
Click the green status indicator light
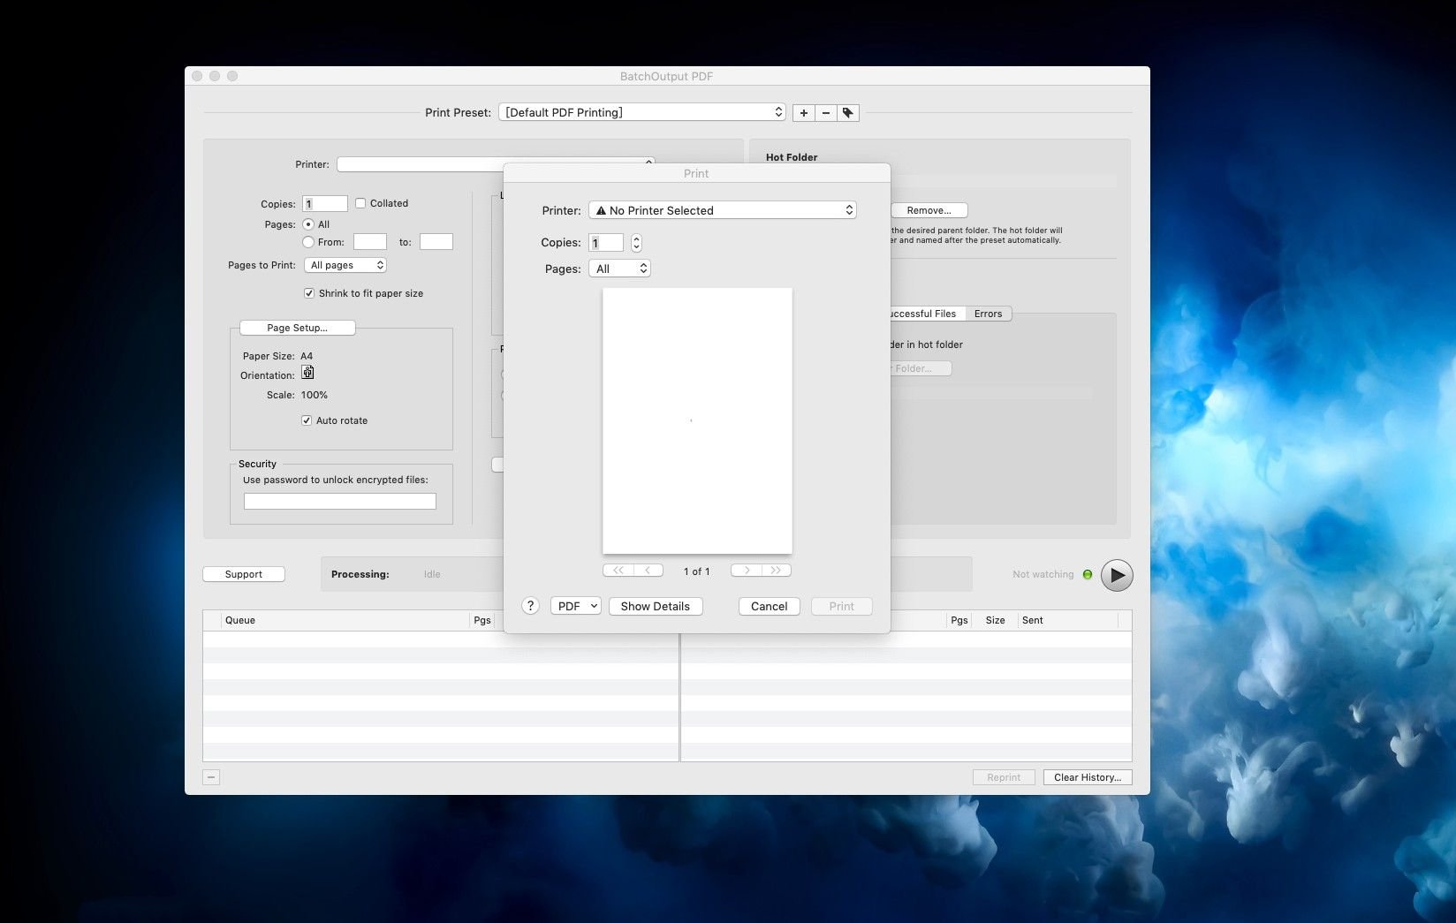1088,575
